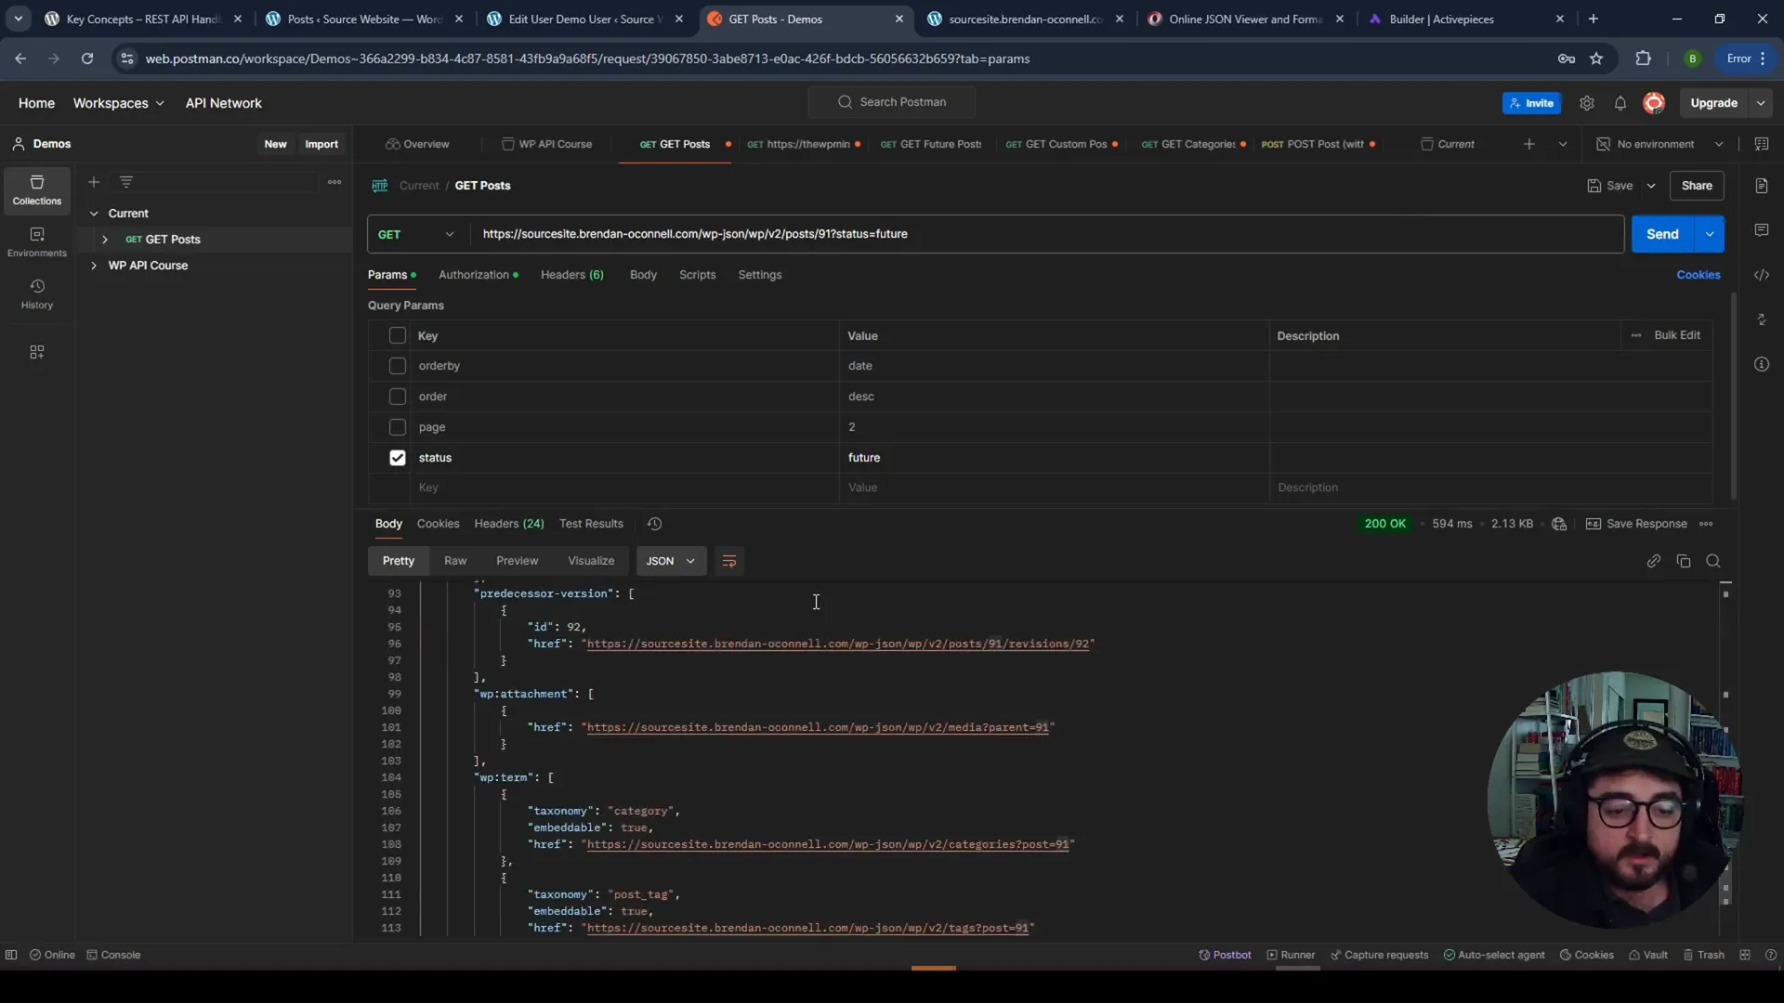The image size is (1784, 1003).
Task: Open the Console in status bar
Action: point(113,955)
